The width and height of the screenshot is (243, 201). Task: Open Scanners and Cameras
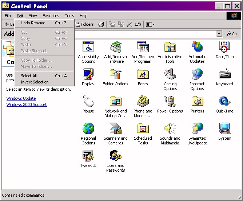115,134
